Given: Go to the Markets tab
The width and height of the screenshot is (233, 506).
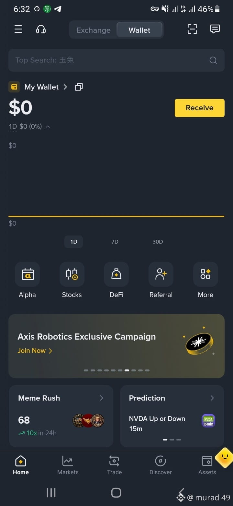Looking at the screenshot, I should pos(68,465).
